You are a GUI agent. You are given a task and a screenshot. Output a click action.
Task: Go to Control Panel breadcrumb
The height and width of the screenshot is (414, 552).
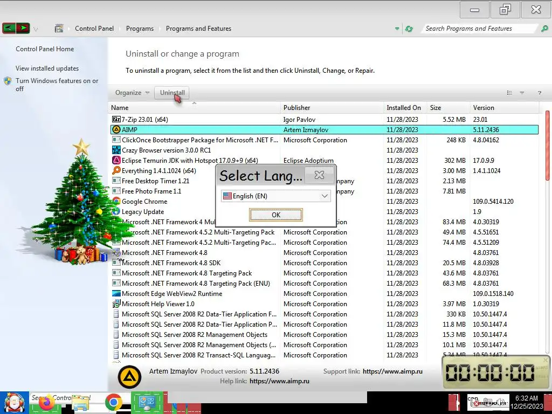(x=94, y=29)
